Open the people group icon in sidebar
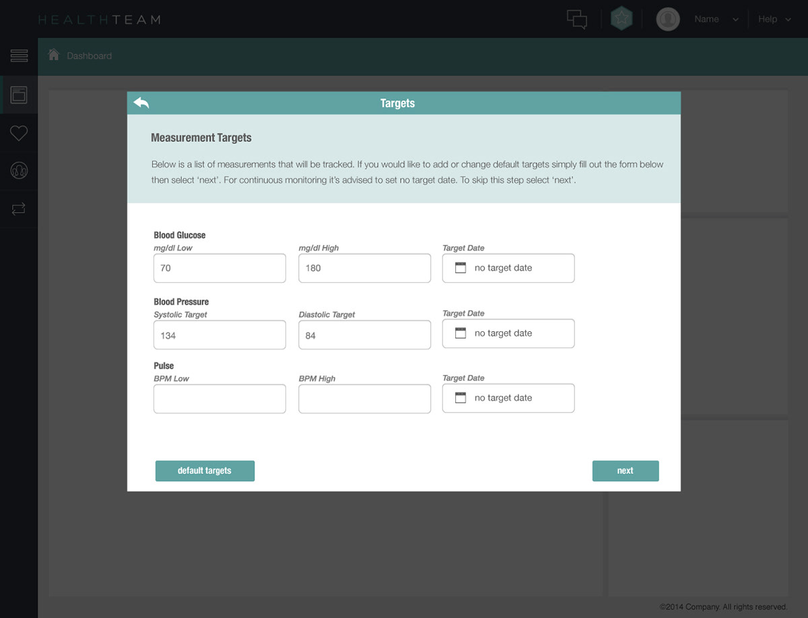This screenshot has width=808, height=618. (19, 171)
